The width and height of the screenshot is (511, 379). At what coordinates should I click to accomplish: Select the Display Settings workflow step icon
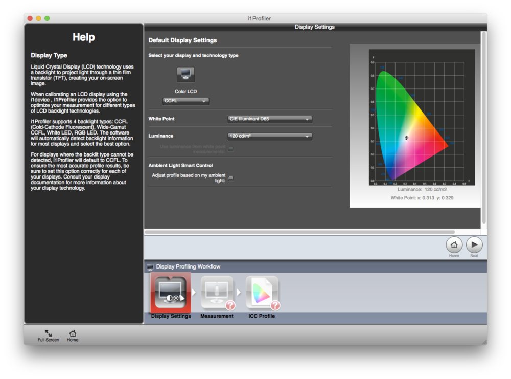click(171, 292)
